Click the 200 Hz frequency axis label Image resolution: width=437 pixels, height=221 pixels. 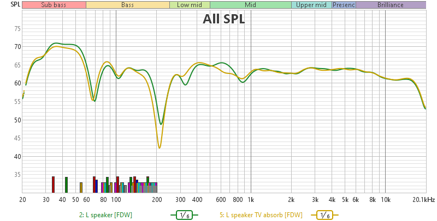[x=157, y=200]
